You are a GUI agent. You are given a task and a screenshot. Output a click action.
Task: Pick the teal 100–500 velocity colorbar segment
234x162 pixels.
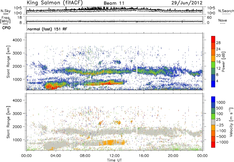(213, 111)
